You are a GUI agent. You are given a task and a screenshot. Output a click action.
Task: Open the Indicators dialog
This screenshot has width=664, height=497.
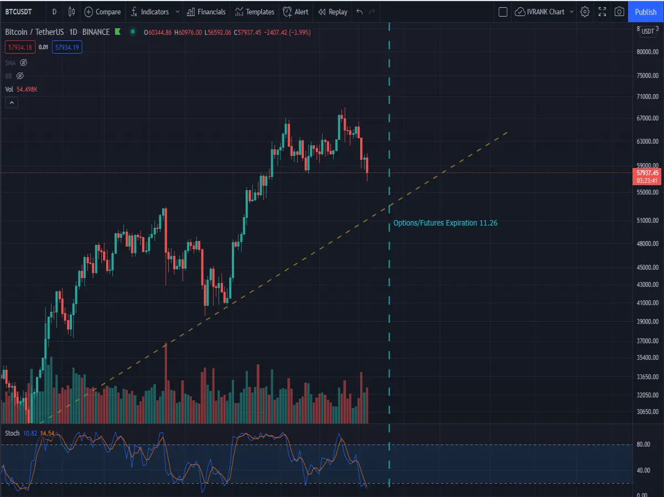(x=149, y=12)
